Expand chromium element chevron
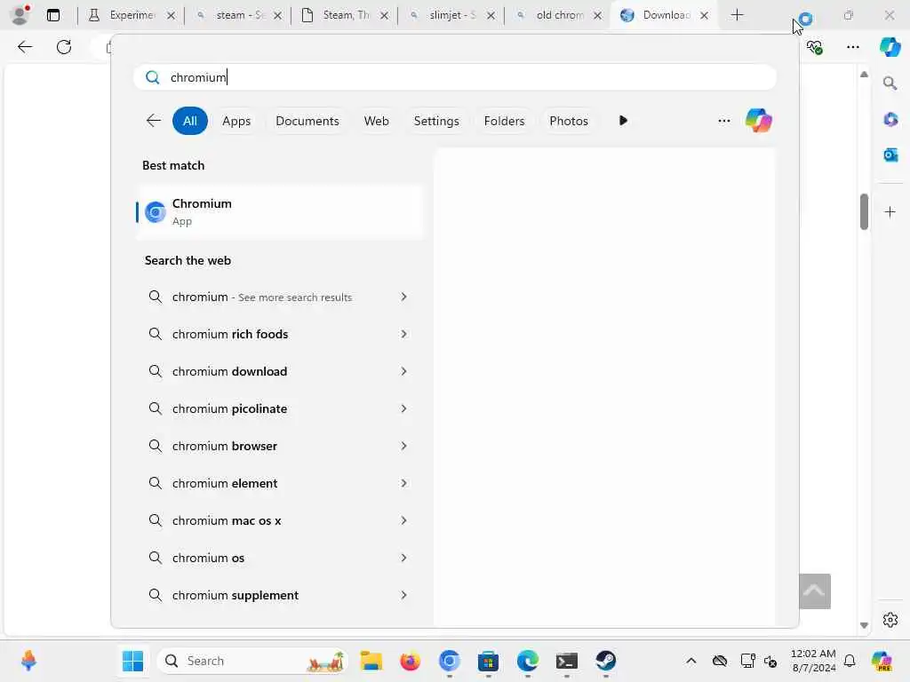The width and height of the screenshot is (910, 682). click(403, 483)
